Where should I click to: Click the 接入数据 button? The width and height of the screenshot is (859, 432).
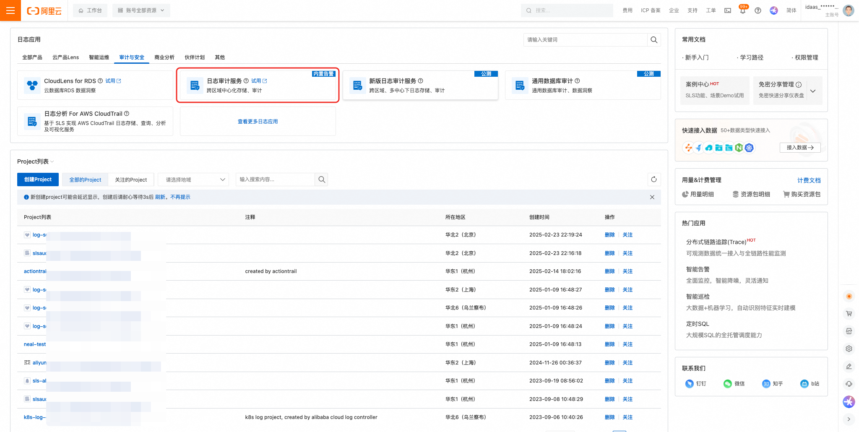[x=800, y=148]
